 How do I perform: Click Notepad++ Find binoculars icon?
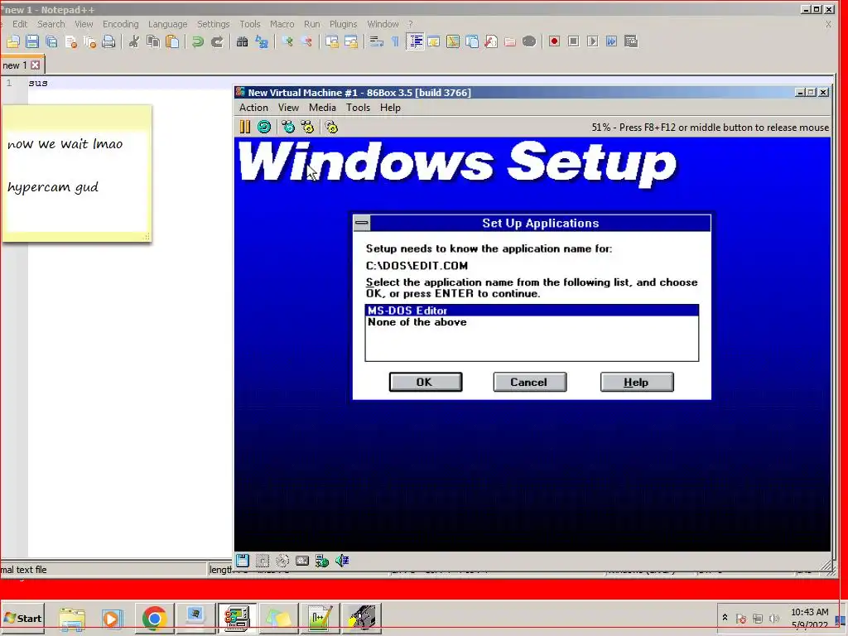243,41
